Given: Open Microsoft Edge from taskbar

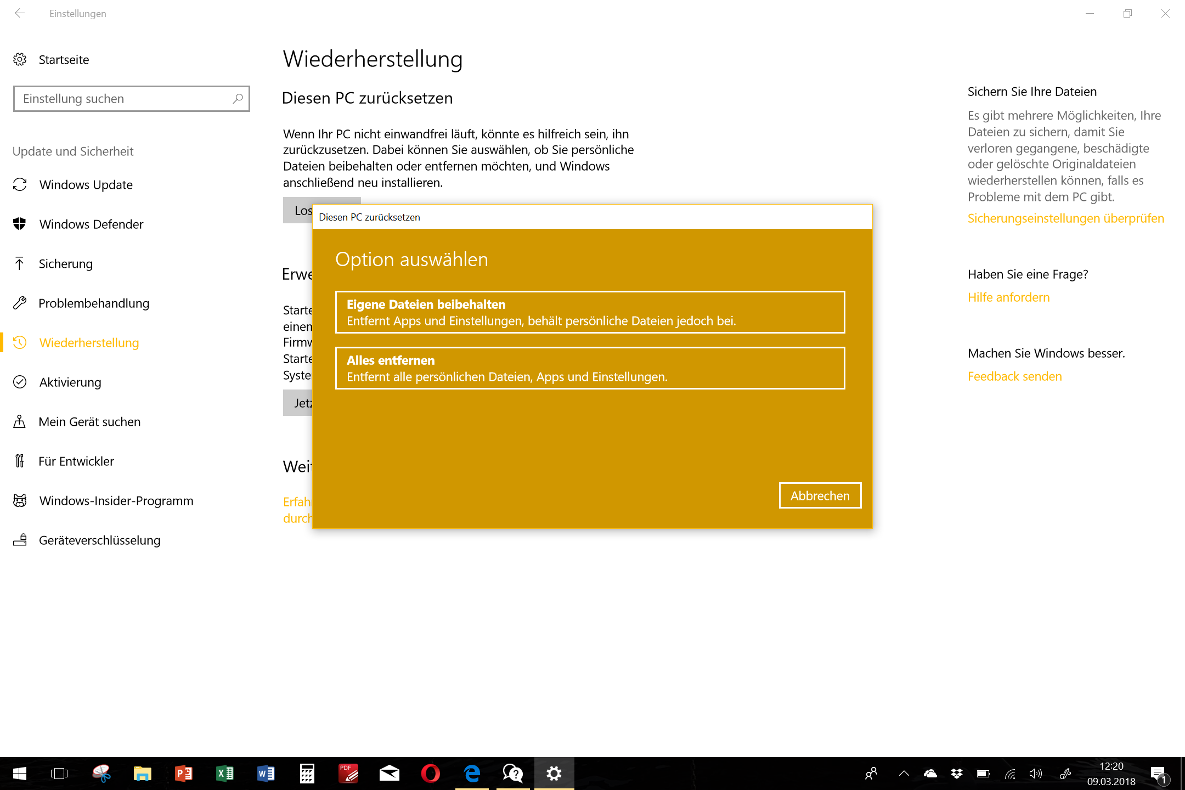Looking at the screenshot, I should pyautogui.click(x=472, y=774).
